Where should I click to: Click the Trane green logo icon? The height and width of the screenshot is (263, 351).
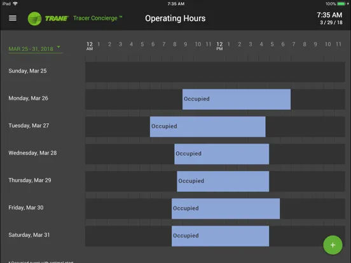34,18
